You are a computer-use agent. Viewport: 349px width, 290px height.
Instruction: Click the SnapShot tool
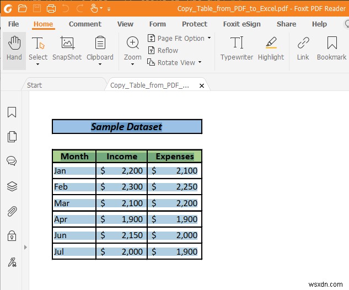(x=67, y=49)
